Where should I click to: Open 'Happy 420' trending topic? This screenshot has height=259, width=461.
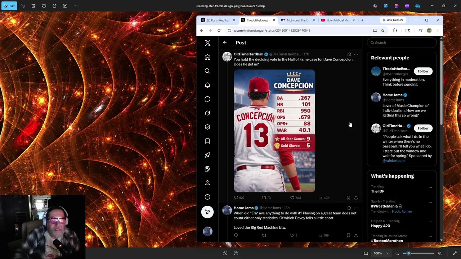380,226
